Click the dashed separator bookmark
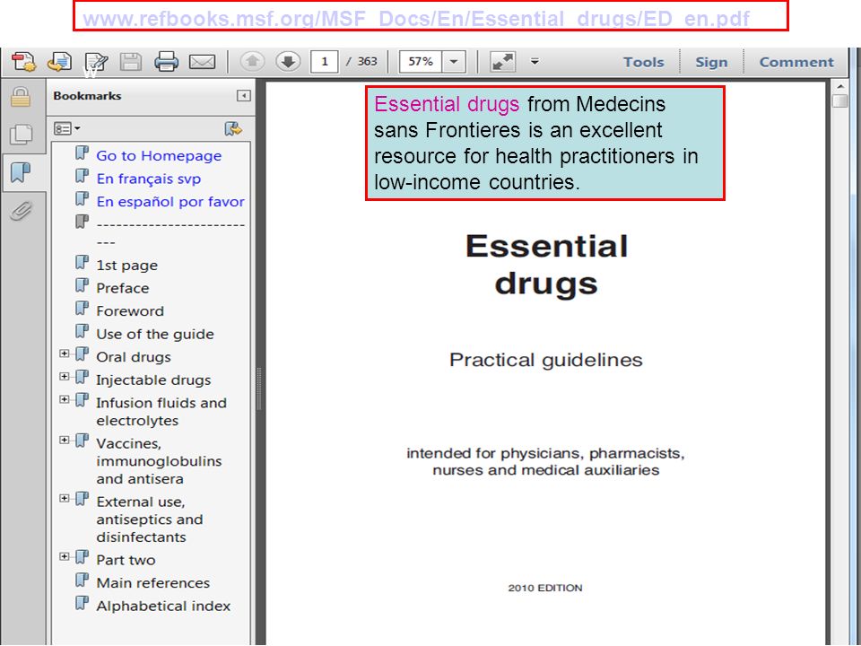The width and height of the screenshot is (861, 646). click(x=170, y=233)
